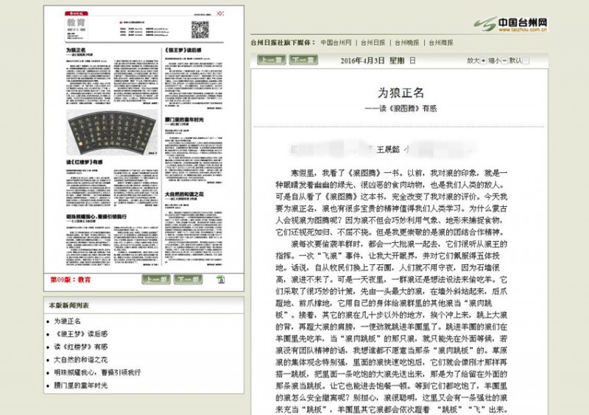589x415 pixels.
Task: Select 腰门里的童年时光 in the news list
Action: pyautogui.click(x=81, y=386)
